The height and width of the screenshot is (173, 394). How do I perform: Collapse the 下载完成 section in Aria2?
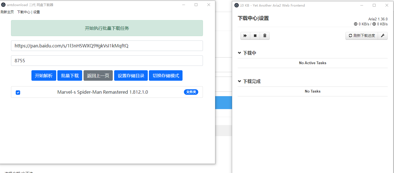tap(239, 81)
